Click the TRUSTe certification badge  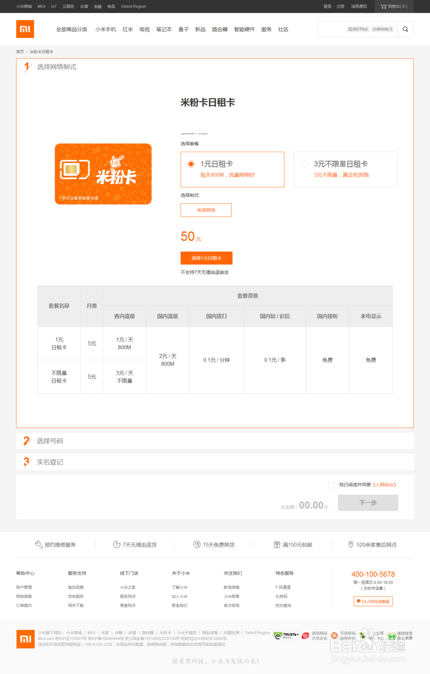click(286, 636)
